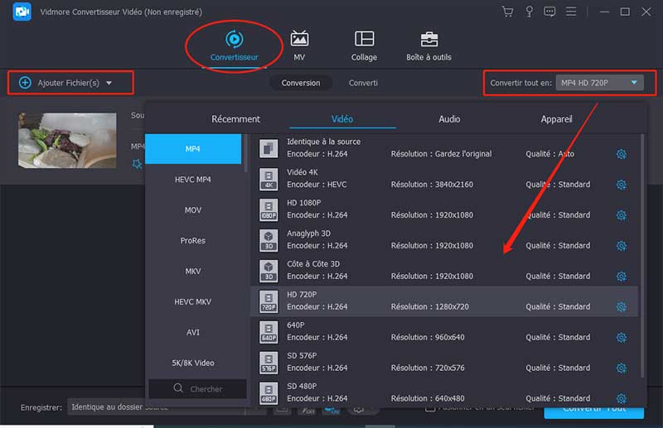Switch to the Appareil tab
663x428 pixels.
coord(556,119)
